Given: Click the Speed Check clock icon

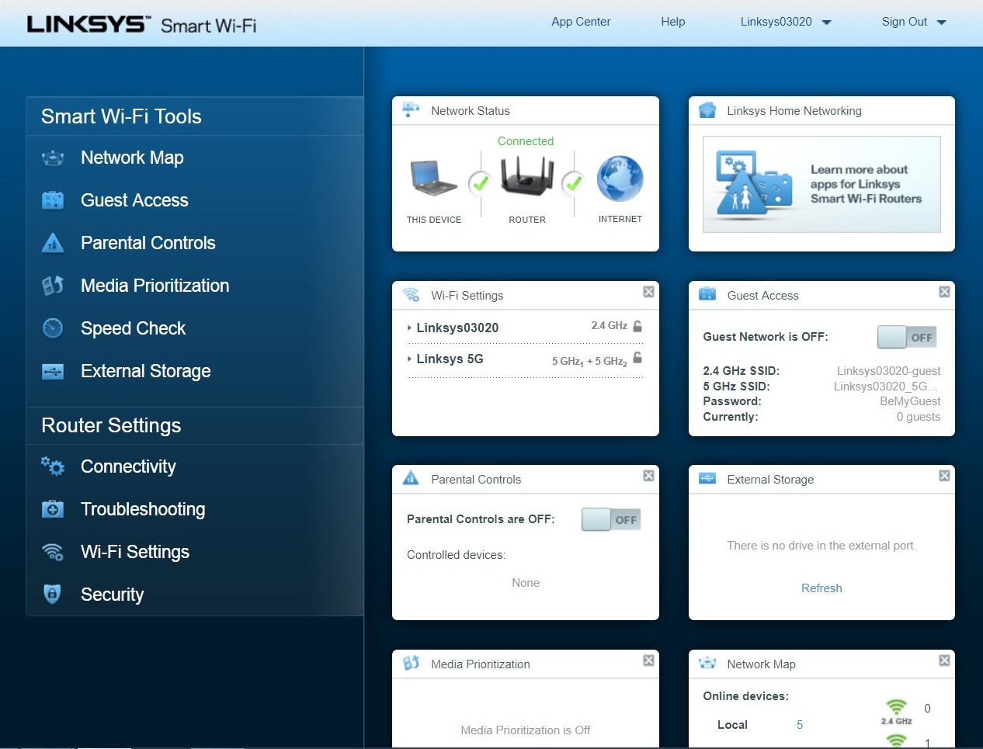Looking at the screenshot, I should coord(53,328).
